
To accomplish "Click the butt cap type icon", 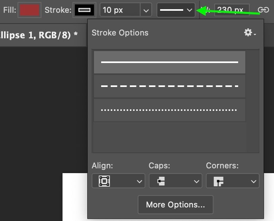I will click(161, 181).
